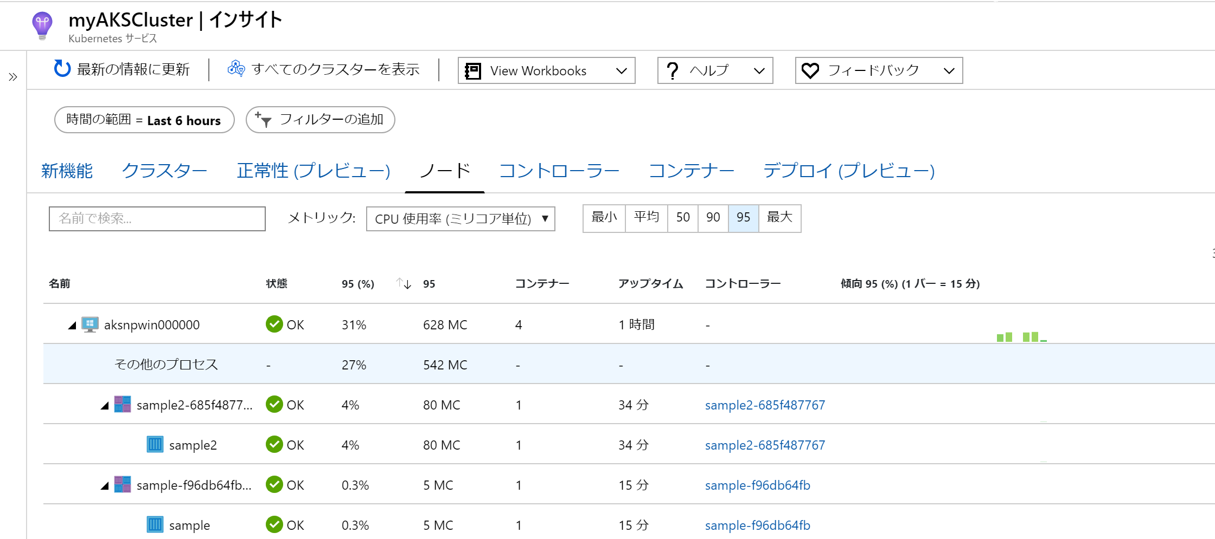Click the workbook icon in View Workbooks
This screenshot has height=539, width=1215.
click(x=473, y=71)
